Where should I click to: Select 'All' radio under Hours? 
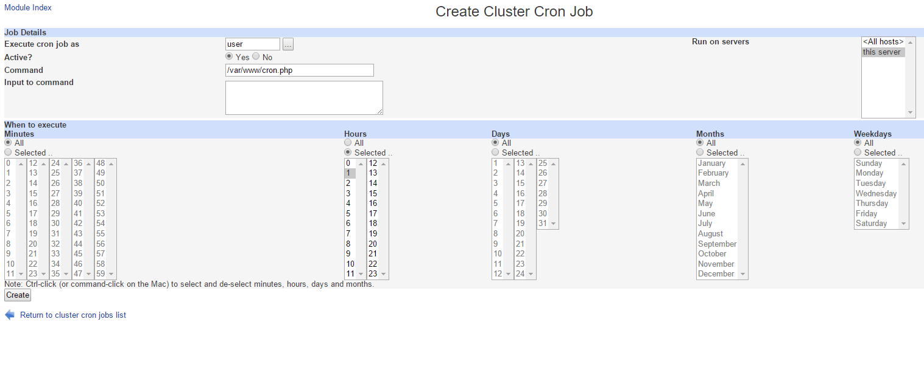click(x=348, y=143)
